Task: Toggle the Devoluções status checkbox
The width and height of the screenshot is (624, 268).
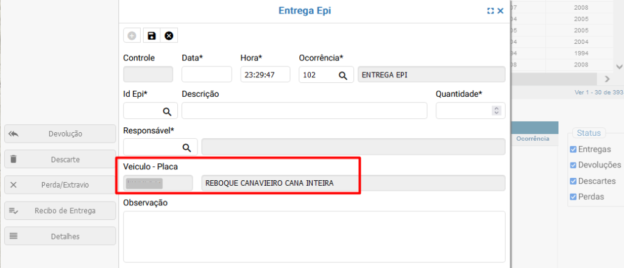Action: [x=572, y=165]
